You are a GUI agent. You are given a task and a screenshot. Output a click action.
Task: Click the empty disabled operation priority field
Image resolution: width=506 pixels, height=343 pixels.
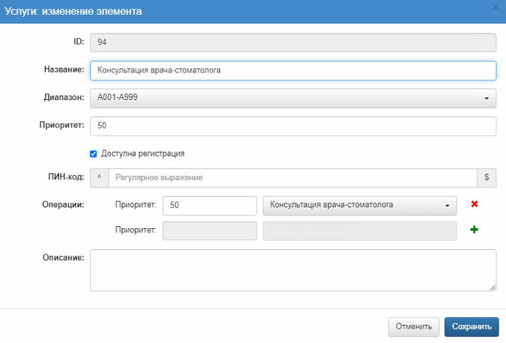210,230
